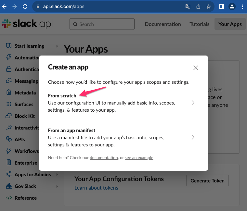The width and height of the screenshot is (247, 211).
Task: Click the Interactivity plug icon
Action: click(9, 128)
